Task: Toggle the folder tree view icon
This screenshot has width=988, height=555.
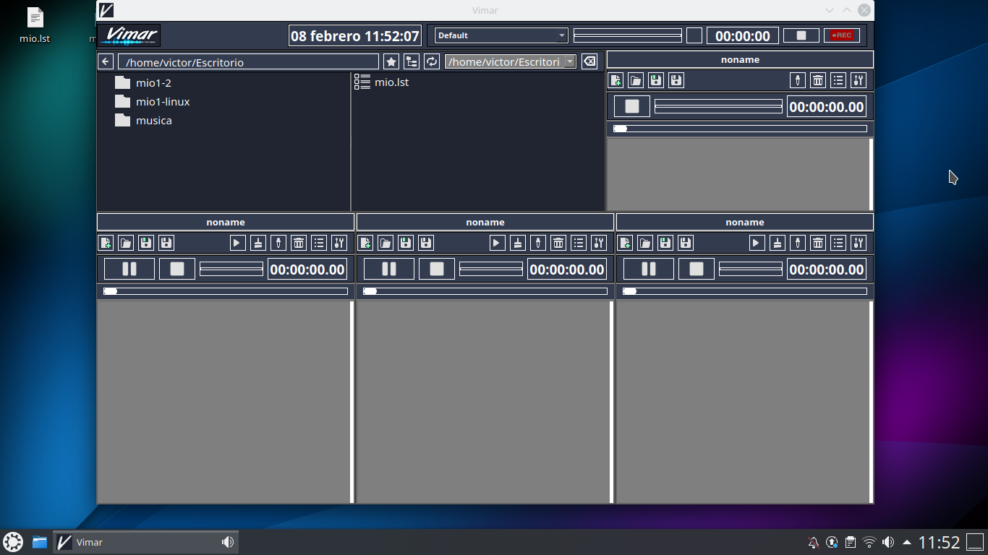Action: [x=412, y=62]
